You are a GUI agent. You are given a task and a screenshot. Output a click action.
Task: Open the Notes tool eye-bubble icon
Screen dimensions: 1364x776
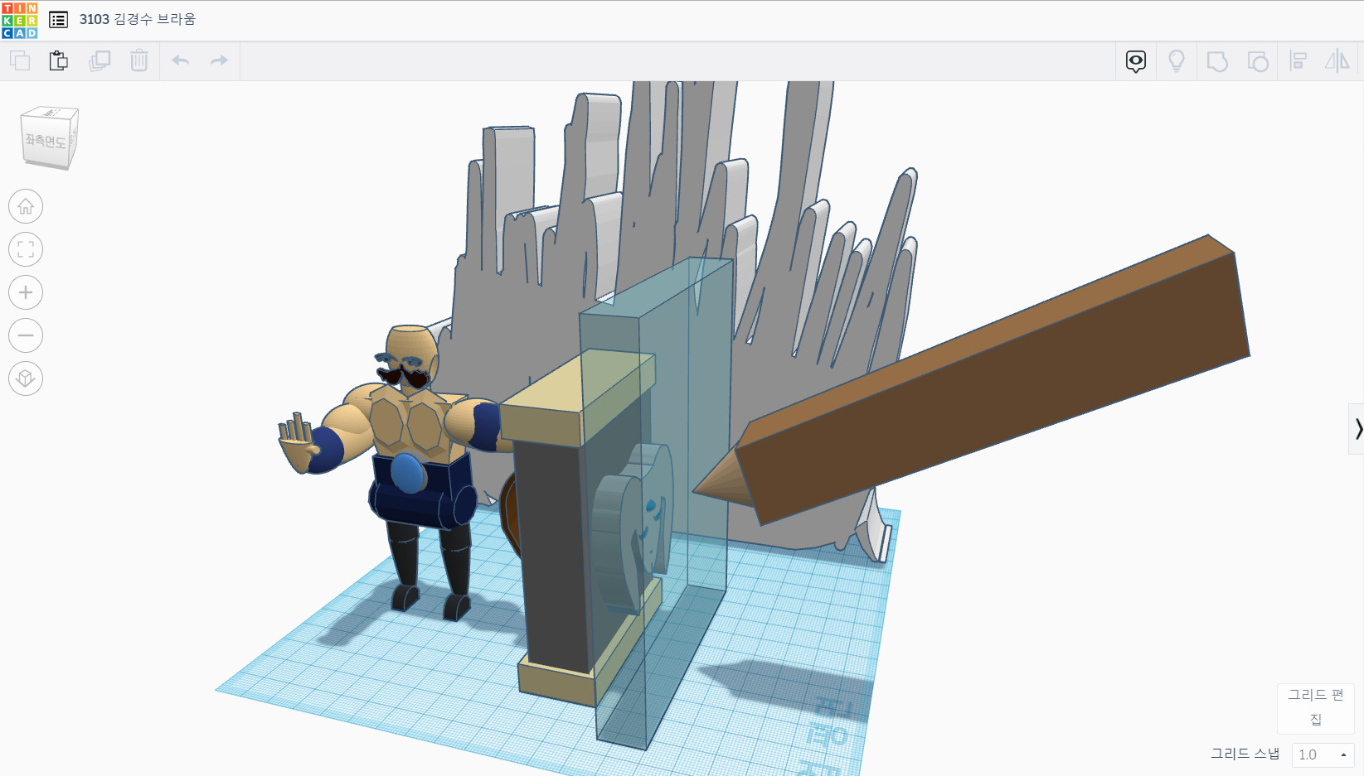click(x=1136, y=61)
